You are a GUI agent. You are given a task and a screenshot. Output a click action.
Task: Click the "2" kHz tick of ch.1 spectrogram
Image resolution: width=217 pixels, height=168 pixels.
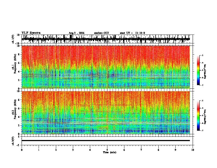pyautogui.click(x=19, y=80)
